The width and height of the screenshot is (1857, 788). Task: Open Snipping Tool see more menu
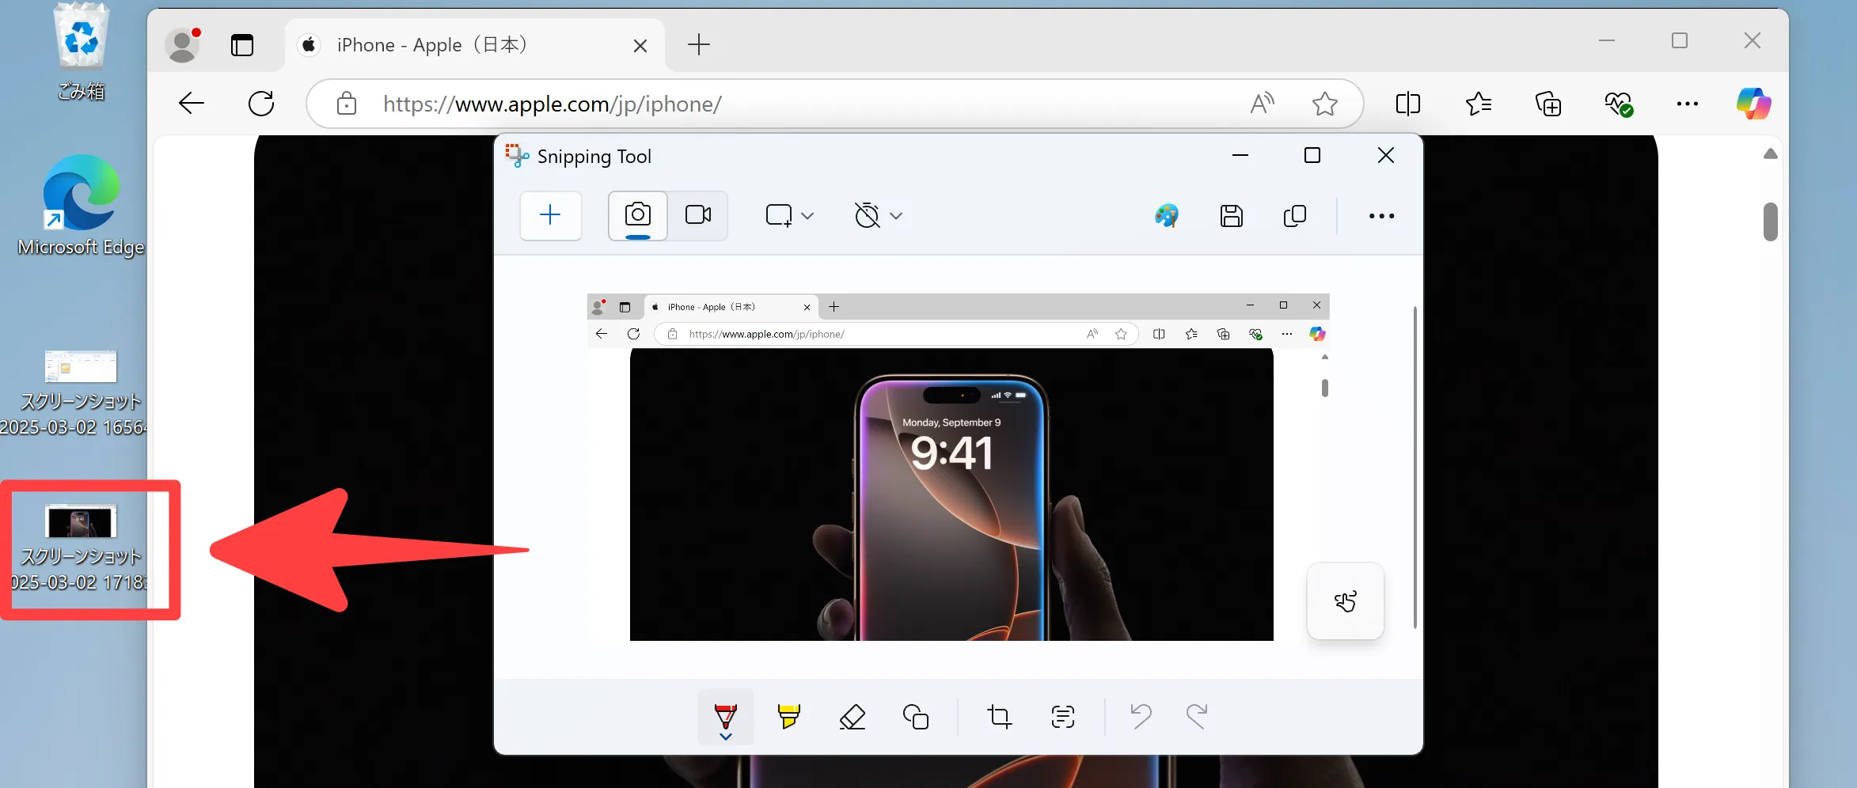coord(1381,215)
